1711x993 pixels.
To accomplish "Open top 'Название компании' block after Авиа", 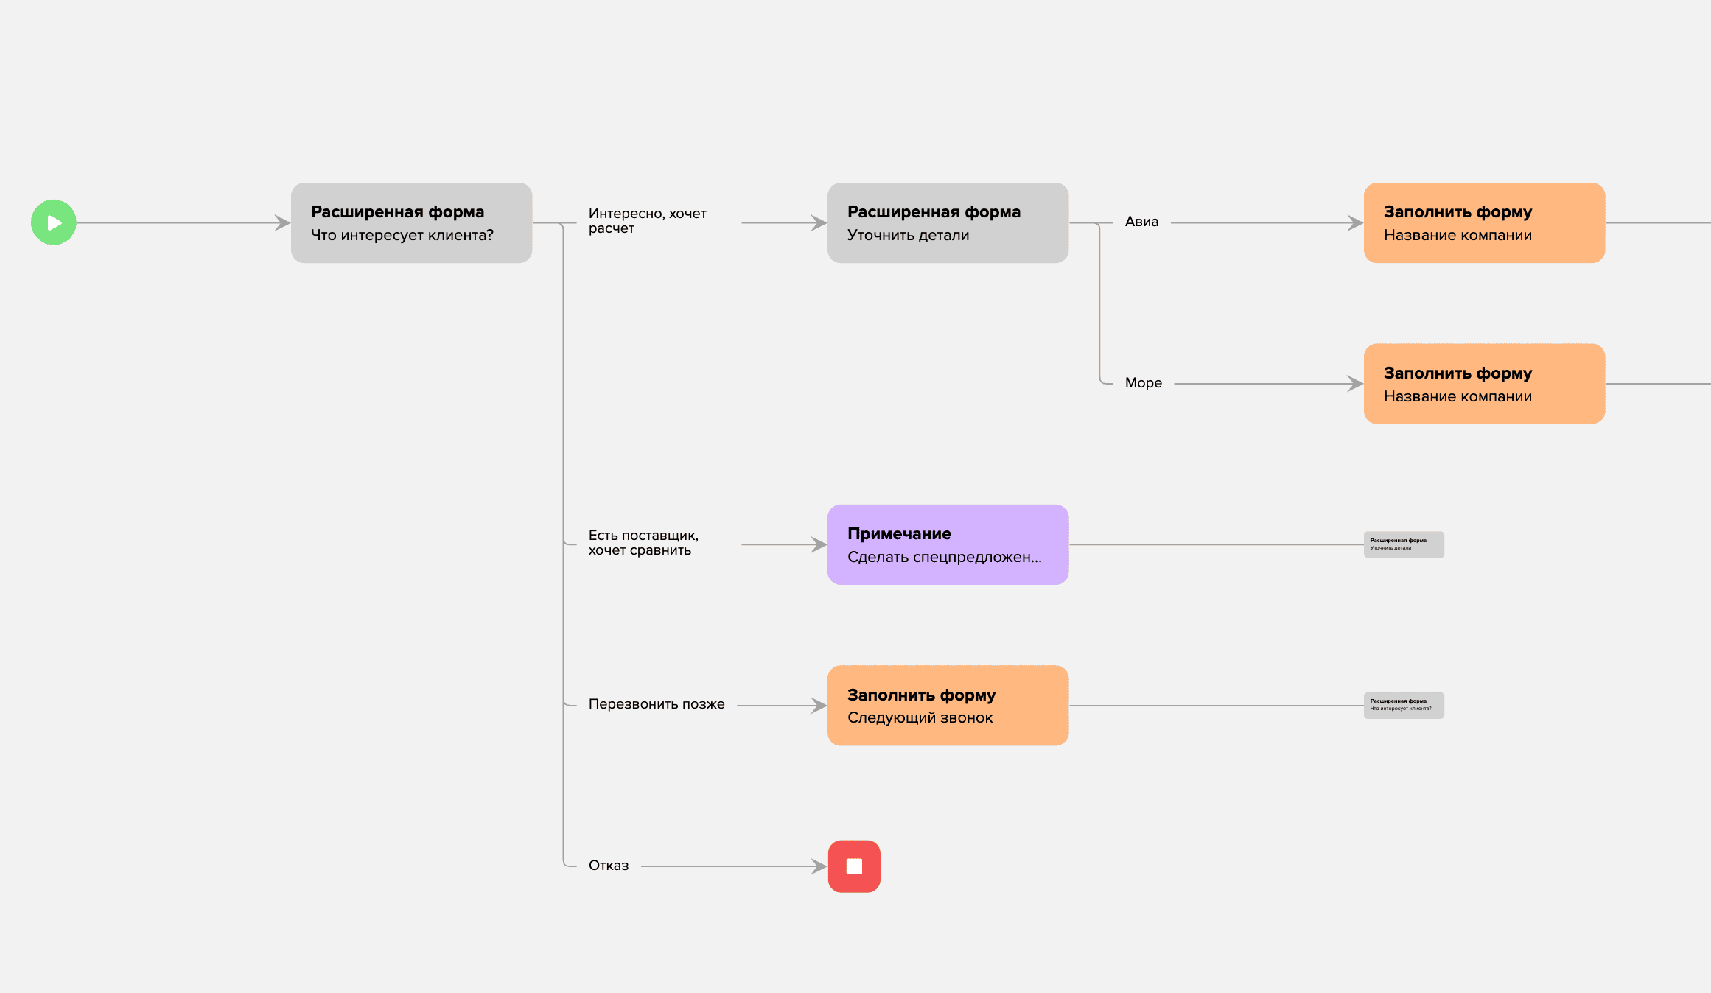I will click(x=1484, y=223).
